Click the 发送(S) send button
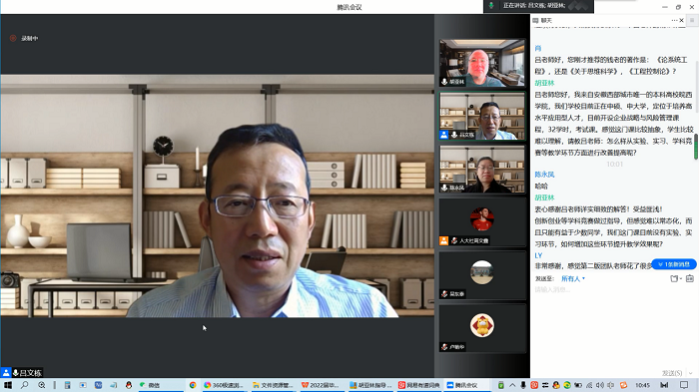Screen dimensions: 699x392 click(x=672, y=373)
